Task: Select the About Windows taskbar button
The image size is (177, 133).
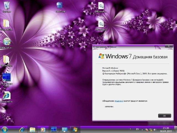Action: point(74,129)
